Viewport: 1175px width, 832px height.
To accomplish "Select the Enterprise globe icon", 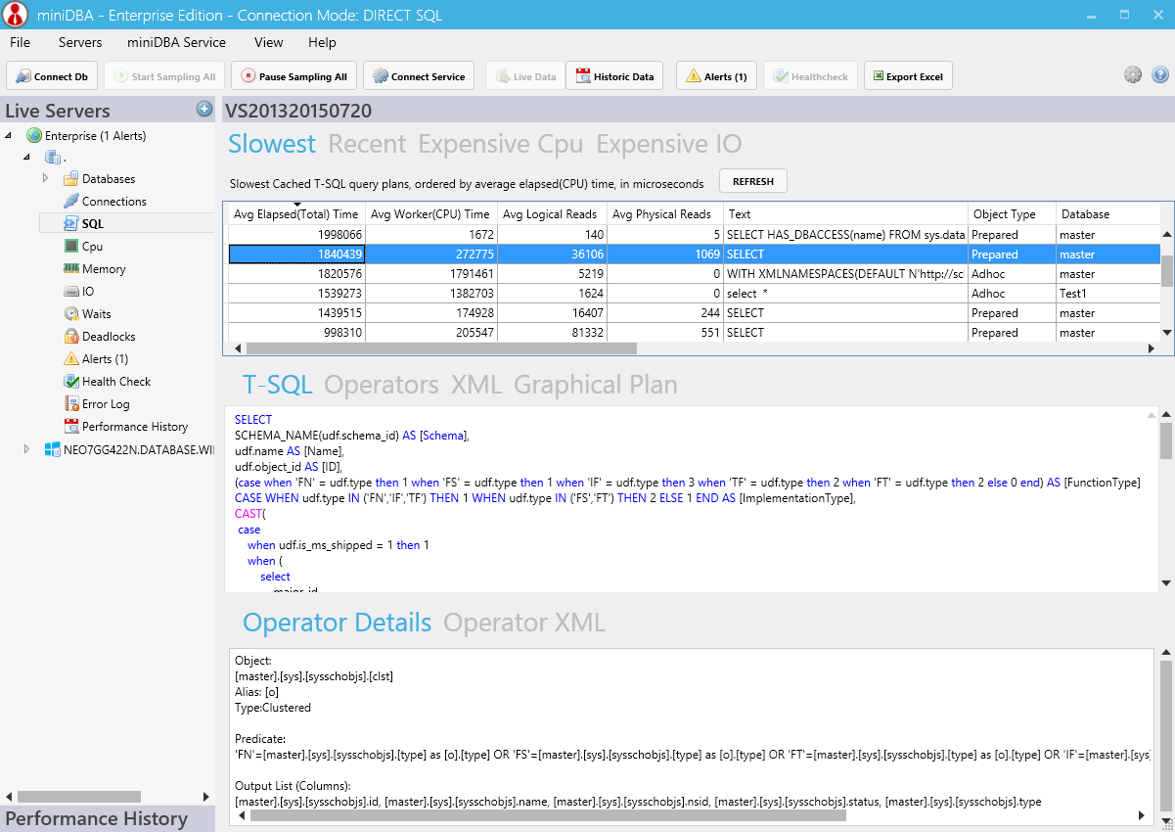I will tap(34, 136).
